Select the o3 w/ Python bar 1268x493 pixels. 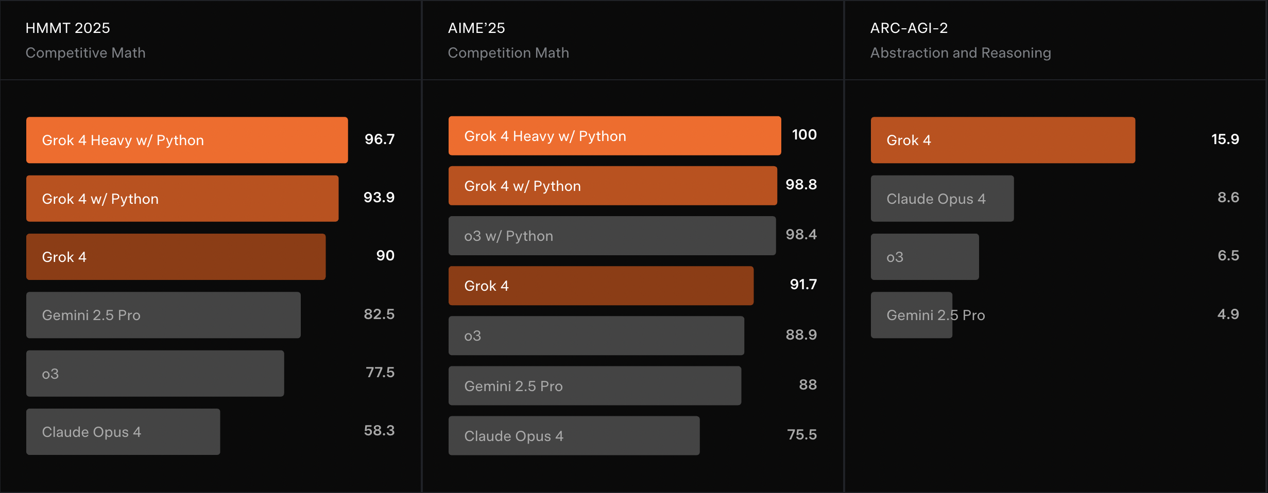point(612,236)
